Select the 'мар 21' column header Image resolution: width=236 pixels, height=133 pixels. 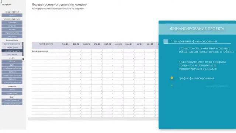pyautogui.click(x=86, y=44)
